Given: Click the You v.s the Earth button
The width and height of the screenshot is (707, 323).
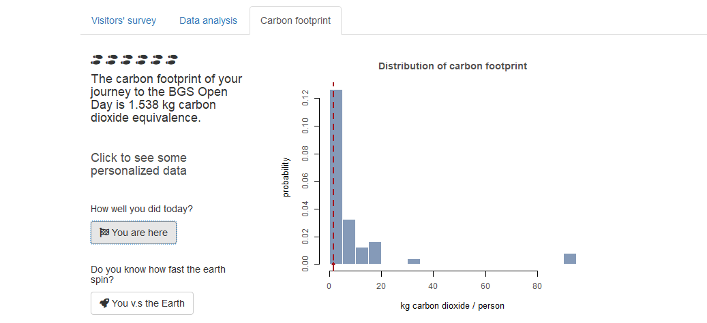Looking at the screenshot, I should point(142,303).
